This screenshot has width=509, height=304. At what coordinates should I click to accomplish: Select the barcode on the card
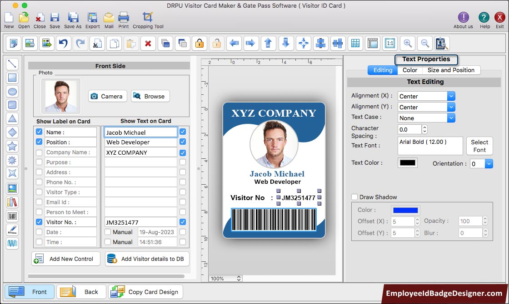click(x=274, y=220)
